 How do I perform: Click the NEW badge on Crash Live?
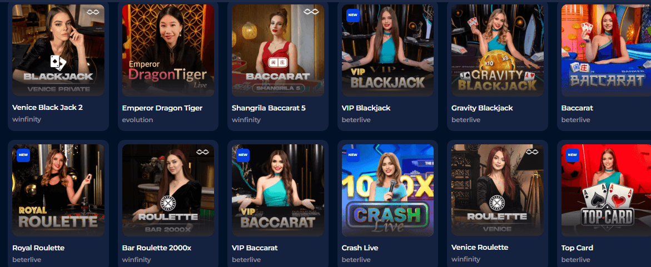coord(352,155)
